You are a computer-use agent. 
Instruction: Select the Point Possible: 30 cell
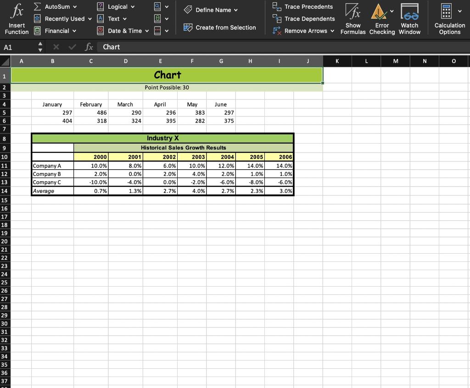pyautogui.click(x=167, y=88)
